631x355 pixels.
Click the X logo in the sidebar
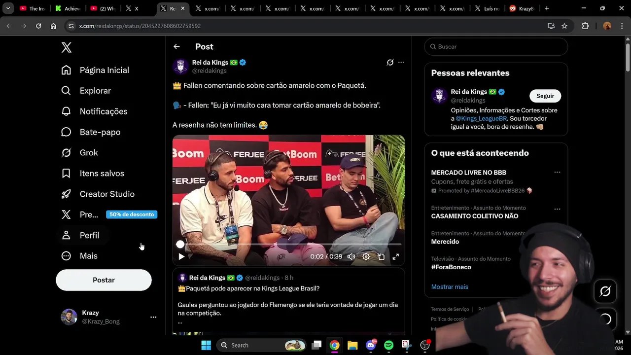tap(67, 47)
